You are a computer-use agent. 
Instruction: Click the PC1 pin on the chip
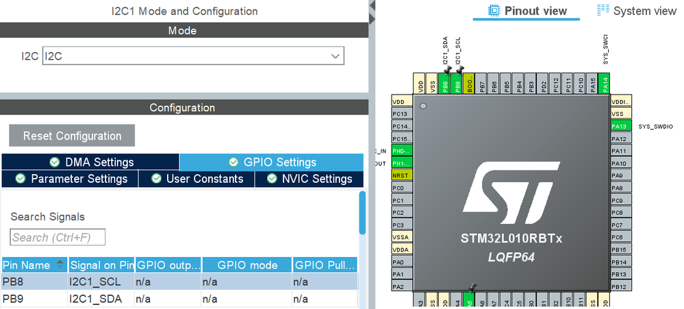[x=402, y=200]
